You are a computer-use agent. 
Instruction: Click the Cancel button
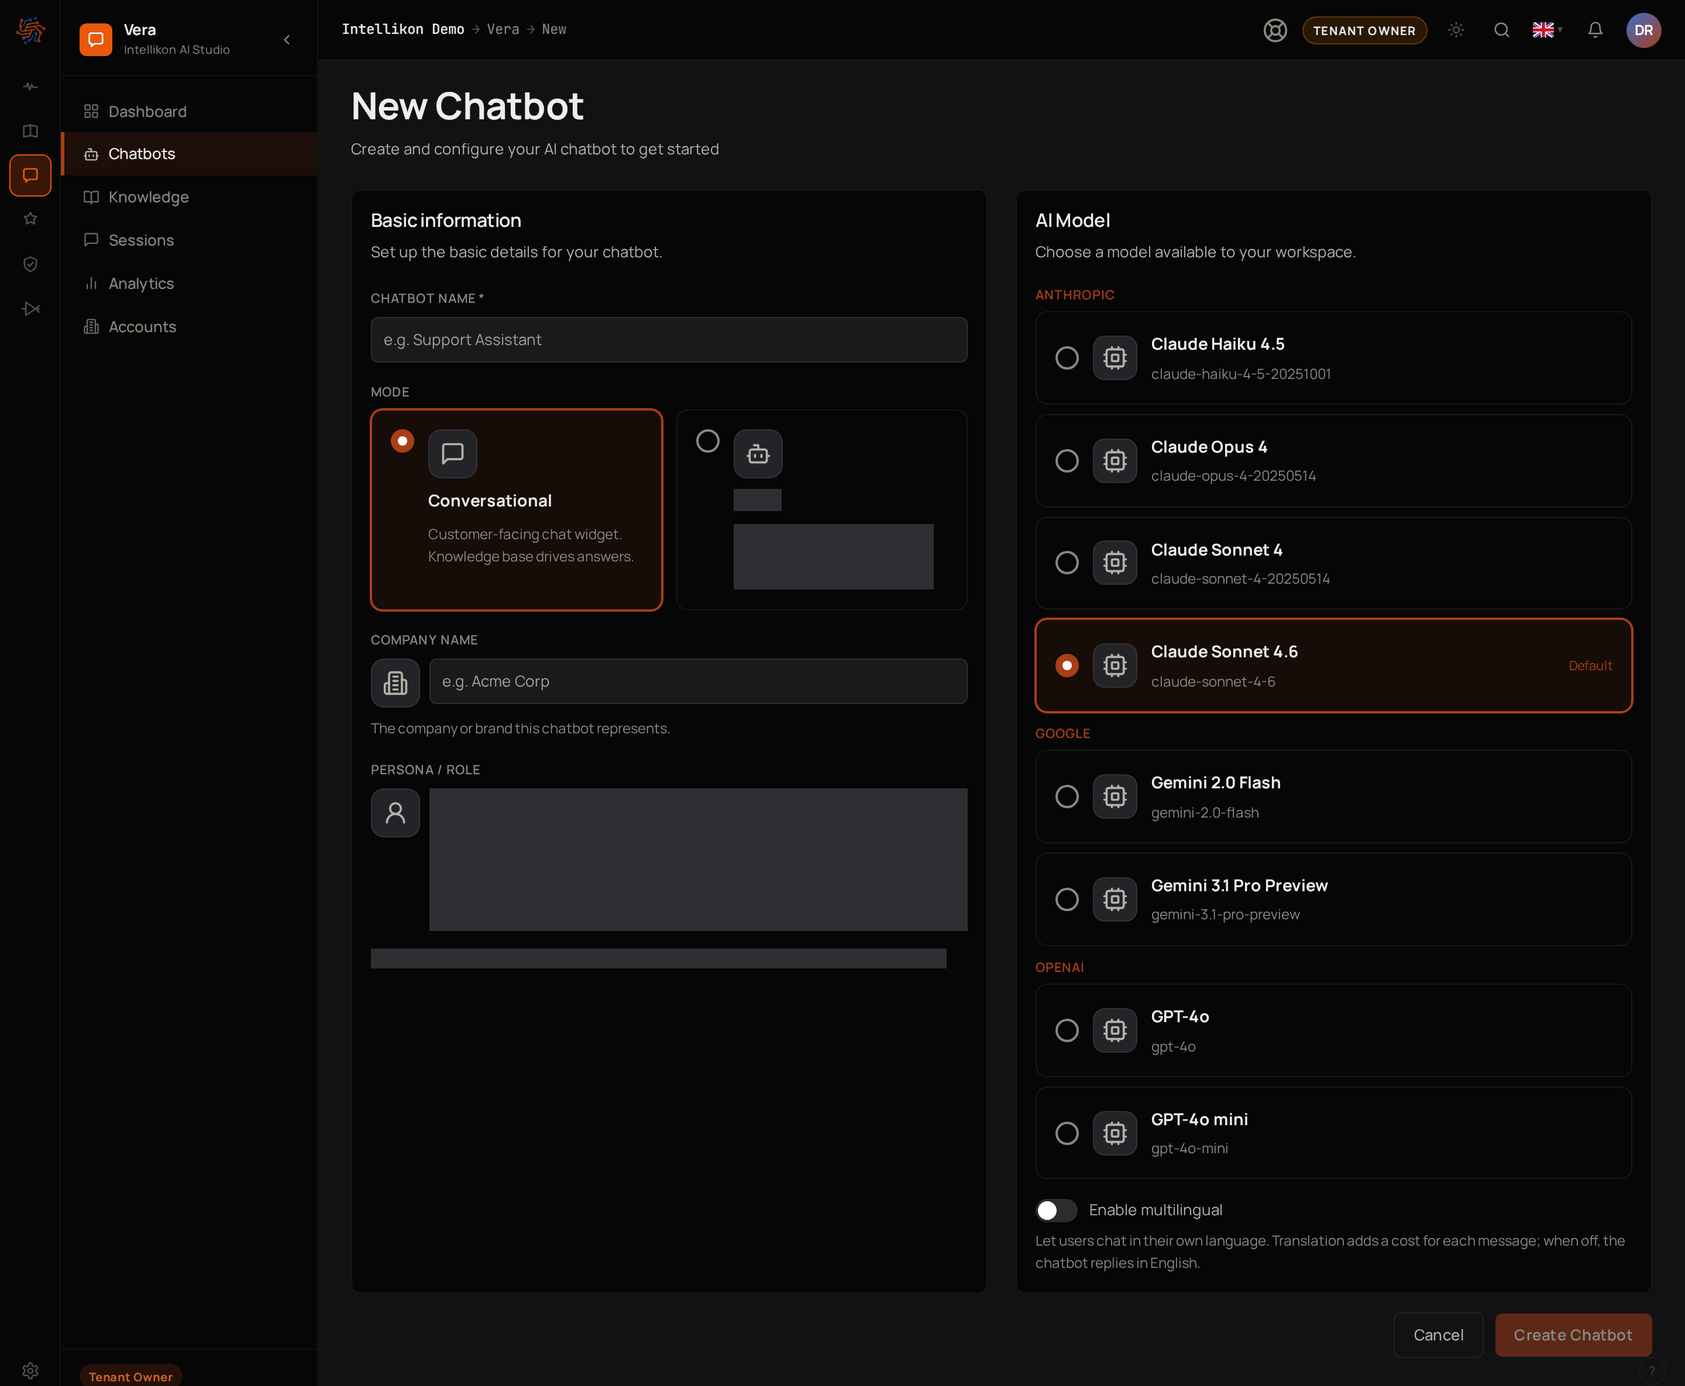(x=1438, y=1335)
